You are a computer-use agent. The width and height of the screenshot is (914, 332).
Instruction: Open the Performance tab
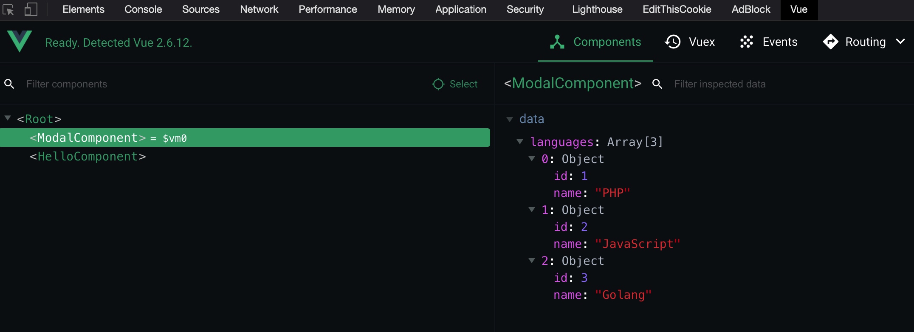click(328, 9)
